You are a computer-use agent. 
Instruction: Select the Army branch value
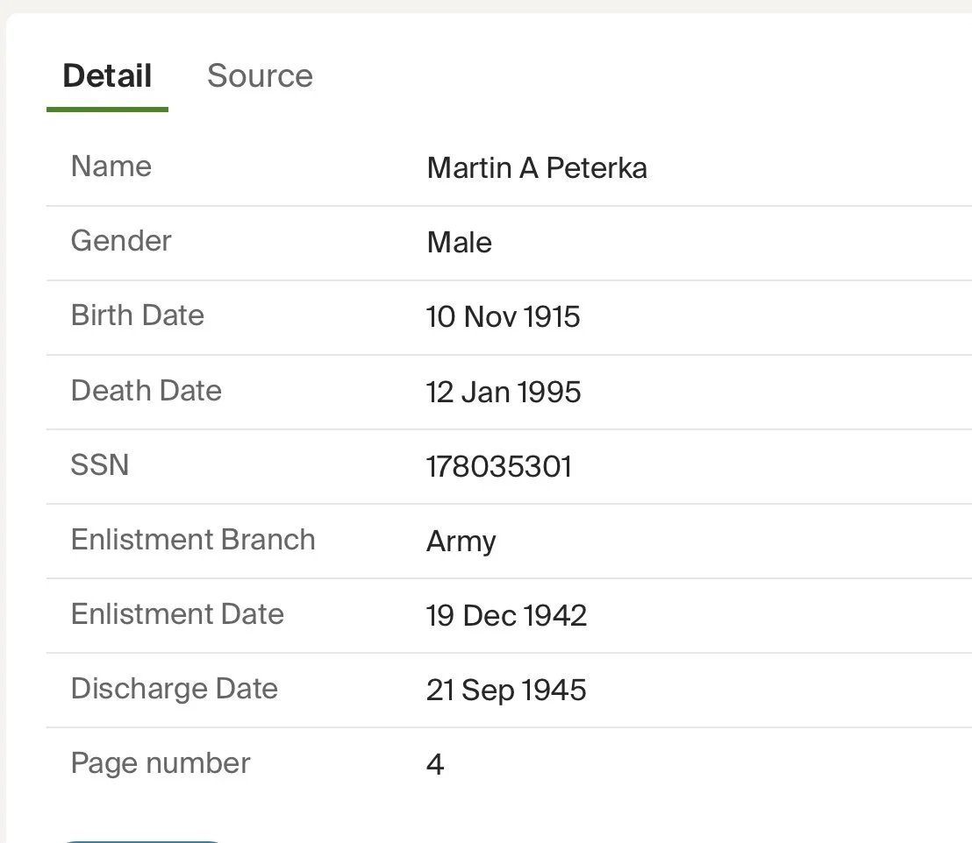point(461,542)
